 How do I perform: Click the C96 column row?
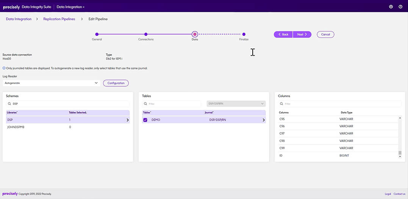(x=338, y=126)
